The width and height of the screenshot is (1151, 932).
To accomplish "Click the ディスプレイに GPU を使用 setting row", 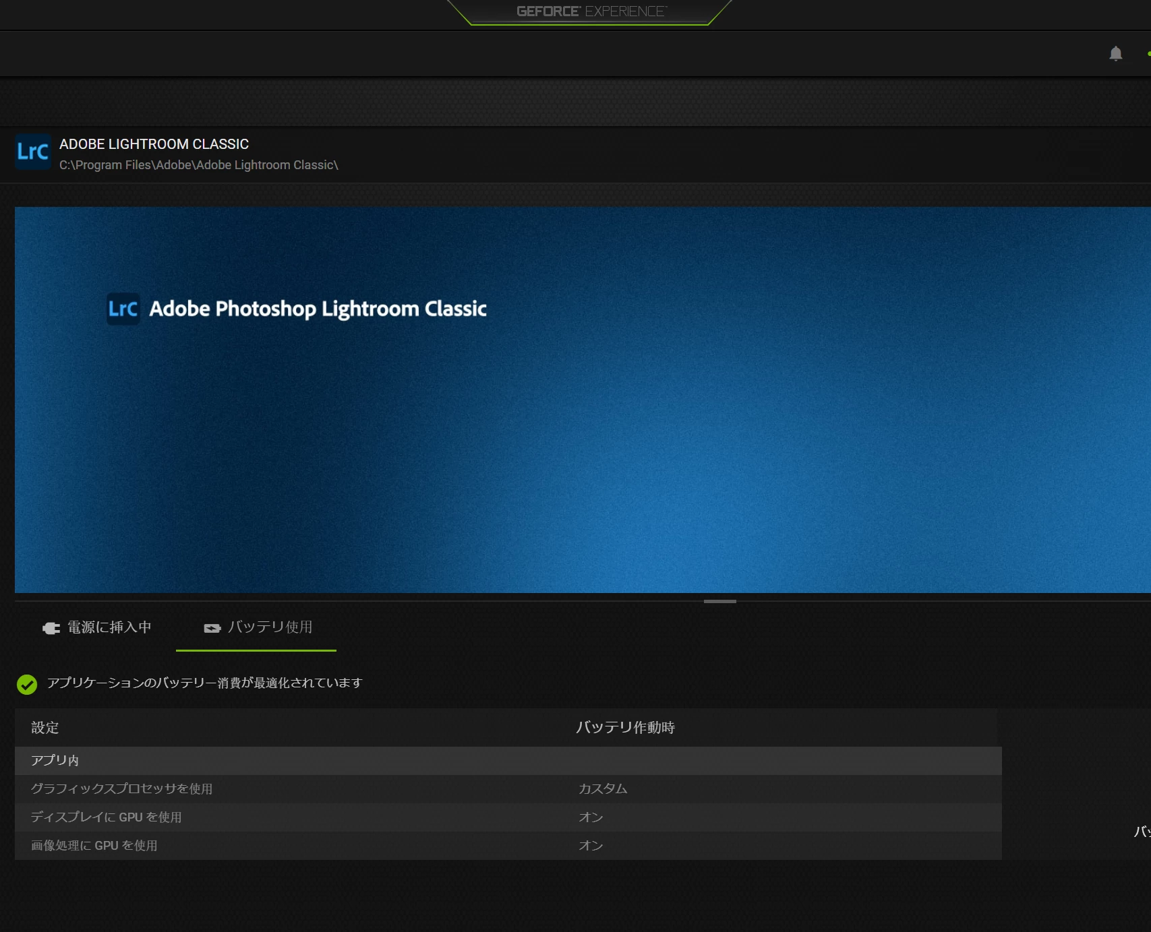I will 508,817.
